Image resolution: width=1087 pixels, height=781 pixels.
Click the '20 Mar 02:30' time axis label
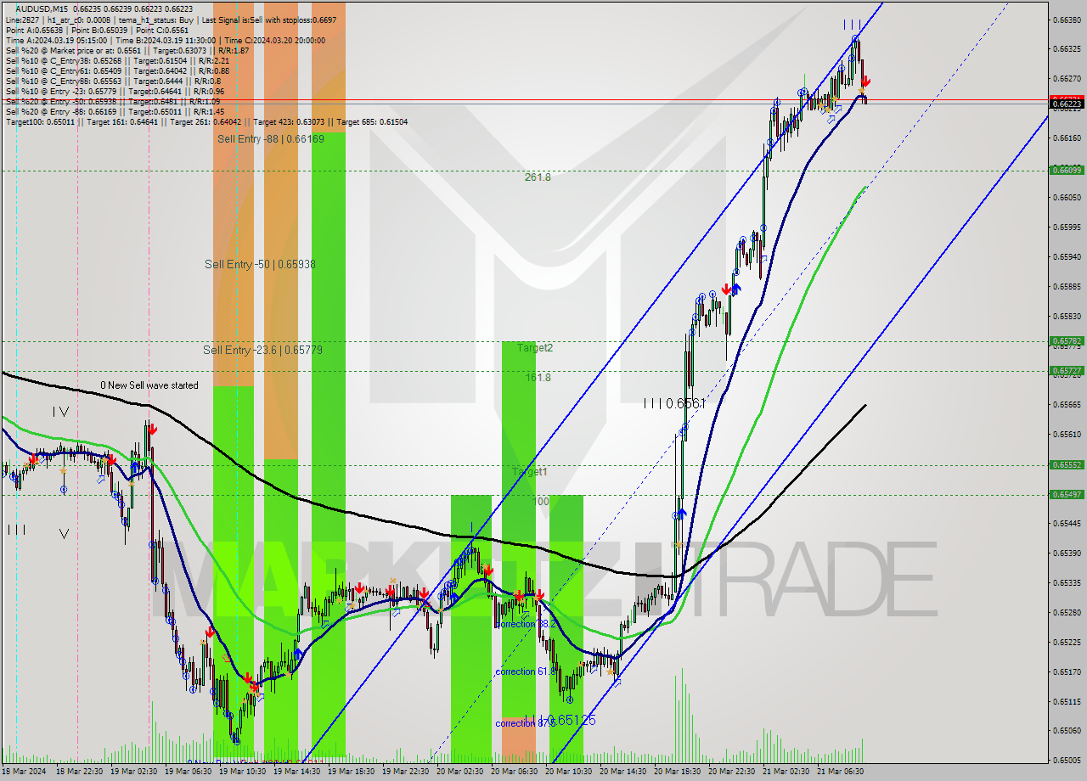tap(460, 772)
